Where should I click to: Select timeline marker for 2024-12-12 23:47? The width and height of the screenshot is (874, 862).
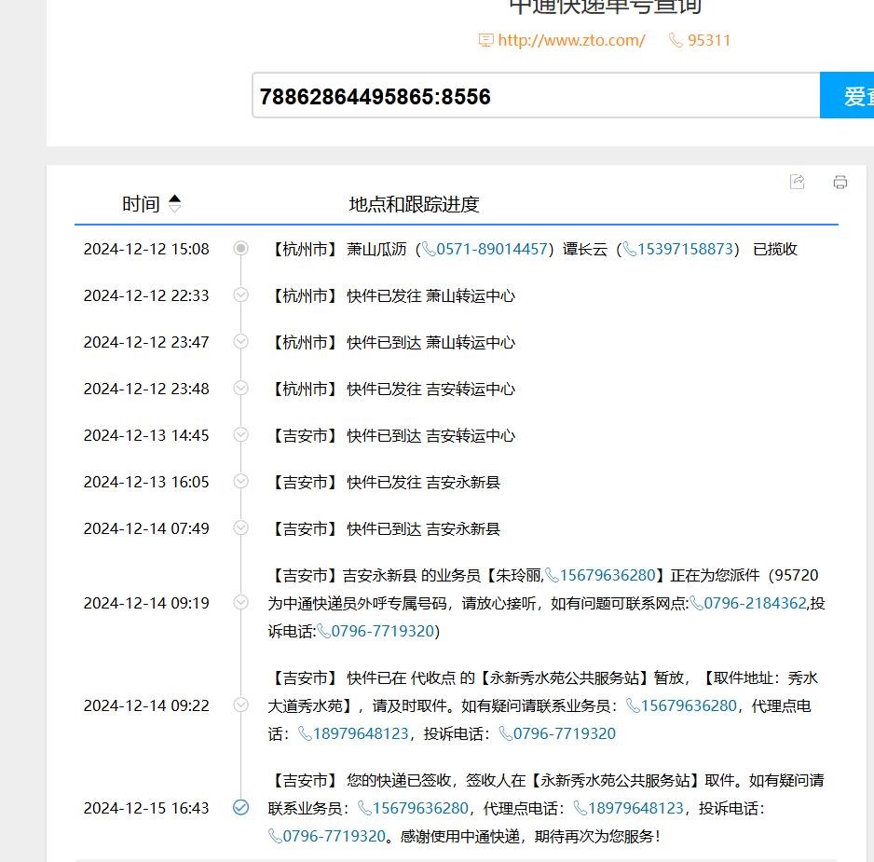(240, 341)
